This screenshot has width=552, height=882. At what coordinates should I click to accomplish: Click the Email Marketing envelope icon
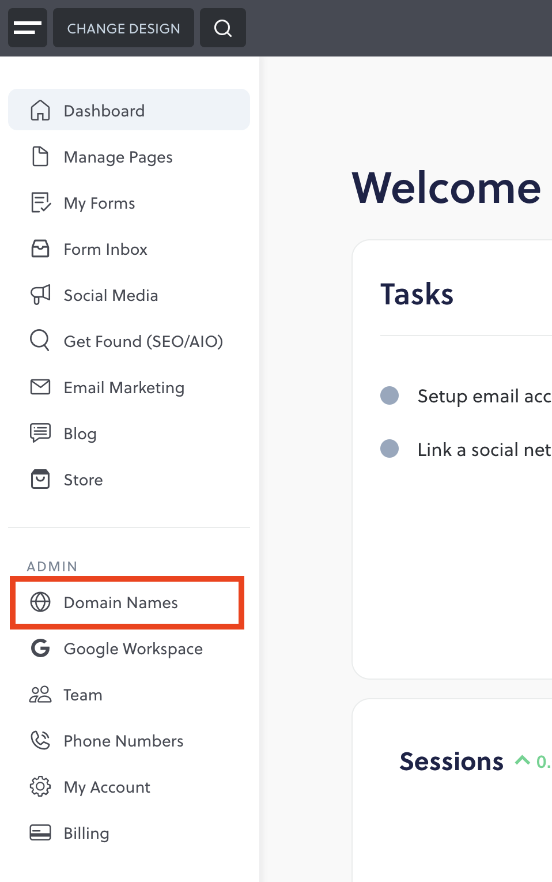[x=40, y=387]
